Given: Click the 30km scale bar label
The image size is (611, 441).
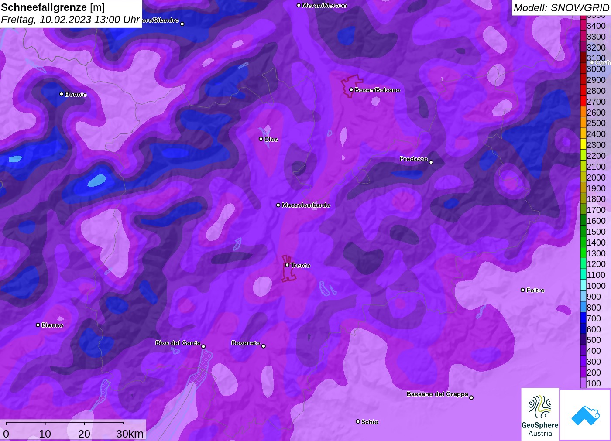Looking at the screenshot, I should click(130, 434).
